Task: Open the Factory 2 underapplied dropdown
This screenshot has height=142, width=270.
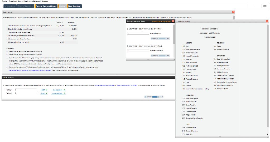Action: coord(58,93)
